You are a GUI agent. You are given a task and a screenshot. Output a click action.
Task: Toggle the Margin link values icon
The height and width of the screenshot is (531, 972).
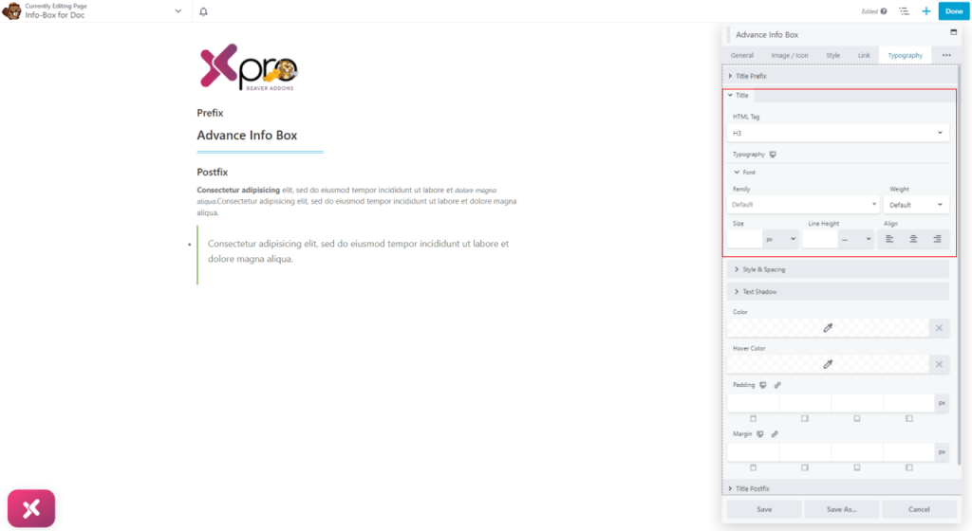(x=775, y=434)
